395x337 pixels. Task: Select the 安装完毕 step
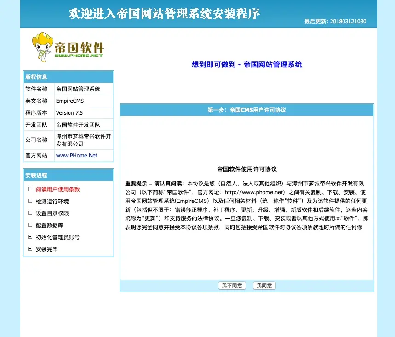(x=46, y=249)
